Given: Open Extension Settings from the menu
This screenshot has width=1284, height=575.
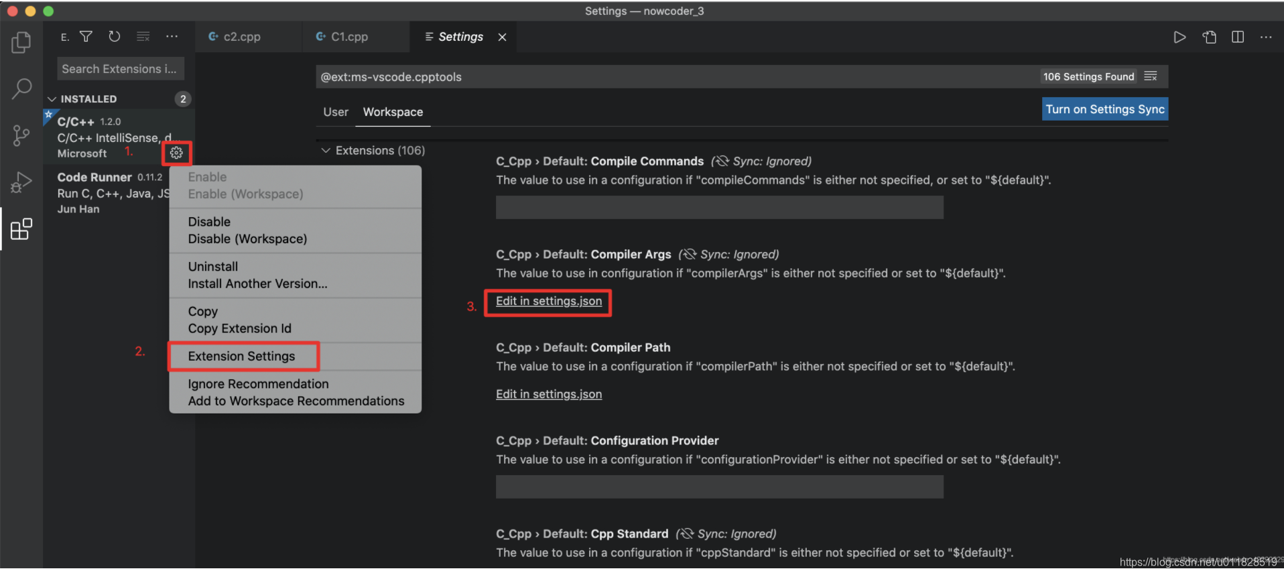Looking at the screenshot, I should coord(241,356).
